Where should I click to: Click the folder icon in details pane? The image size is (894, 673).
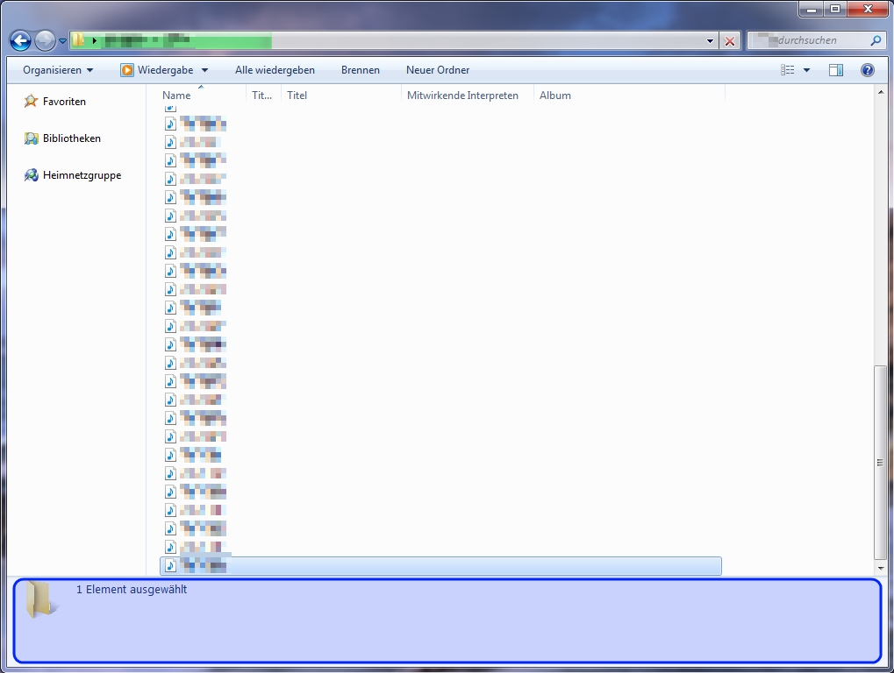(x=41, y=600)
